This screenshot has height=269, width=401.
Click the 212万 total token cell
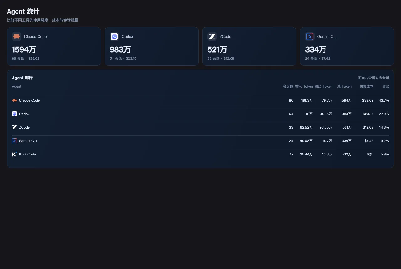pos(347,154)
